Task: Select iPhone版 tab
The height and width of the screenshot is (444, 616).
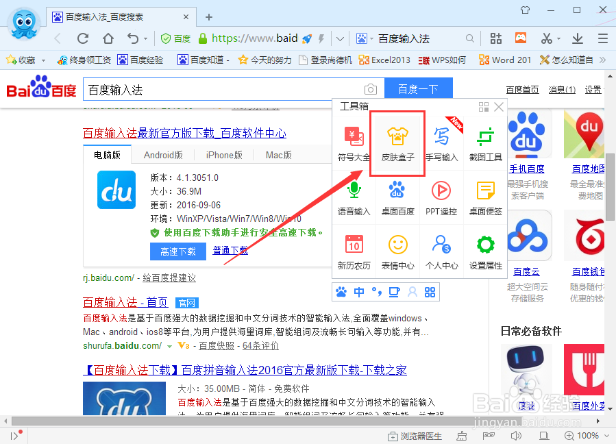Action: click(x=224, y=155)
